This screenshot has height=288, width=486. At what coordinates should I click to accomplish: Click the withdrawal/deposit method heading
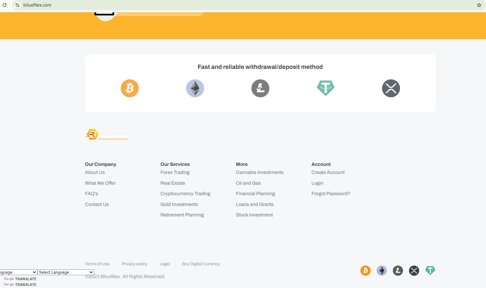tap(260, 67)
